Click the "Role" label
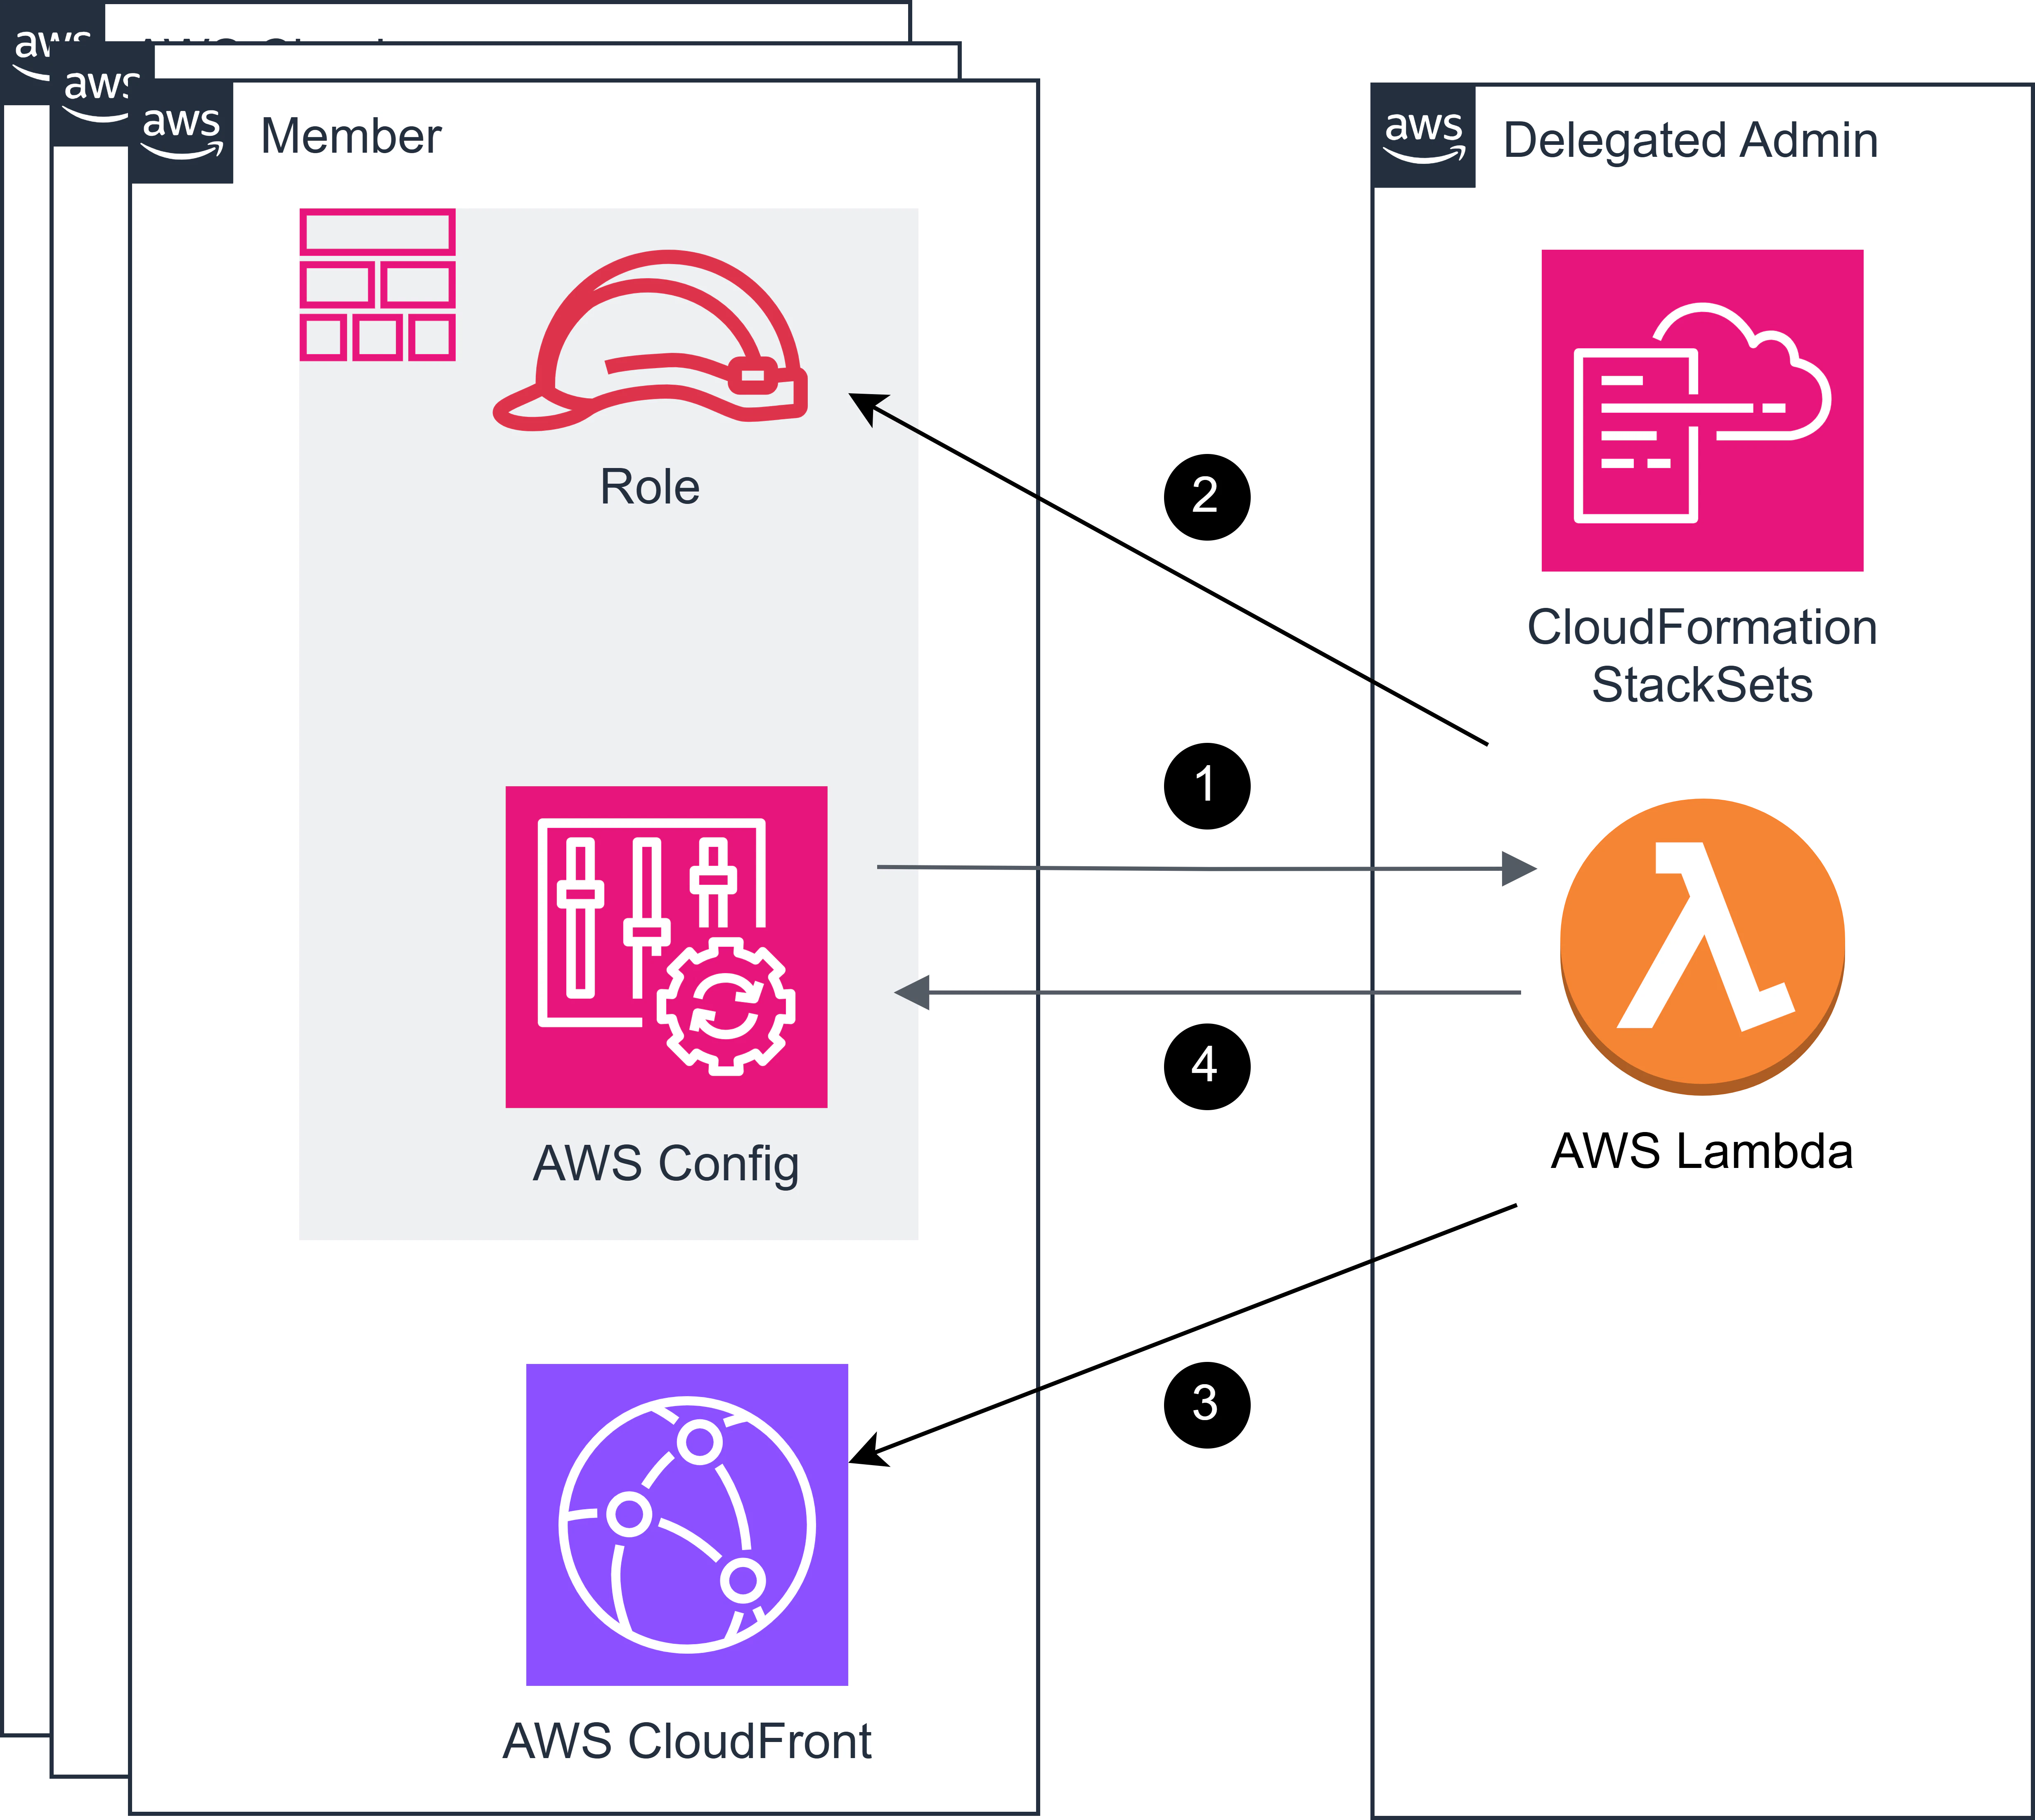This screenshot has height=1820, width=2035. [650, 487]
